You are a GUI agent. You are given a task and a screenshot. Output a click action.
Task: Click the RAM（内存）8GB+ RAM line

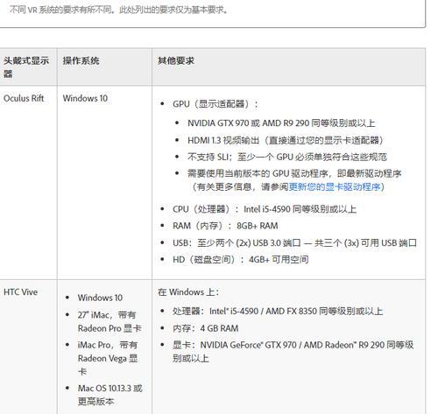tap(225, 226)
